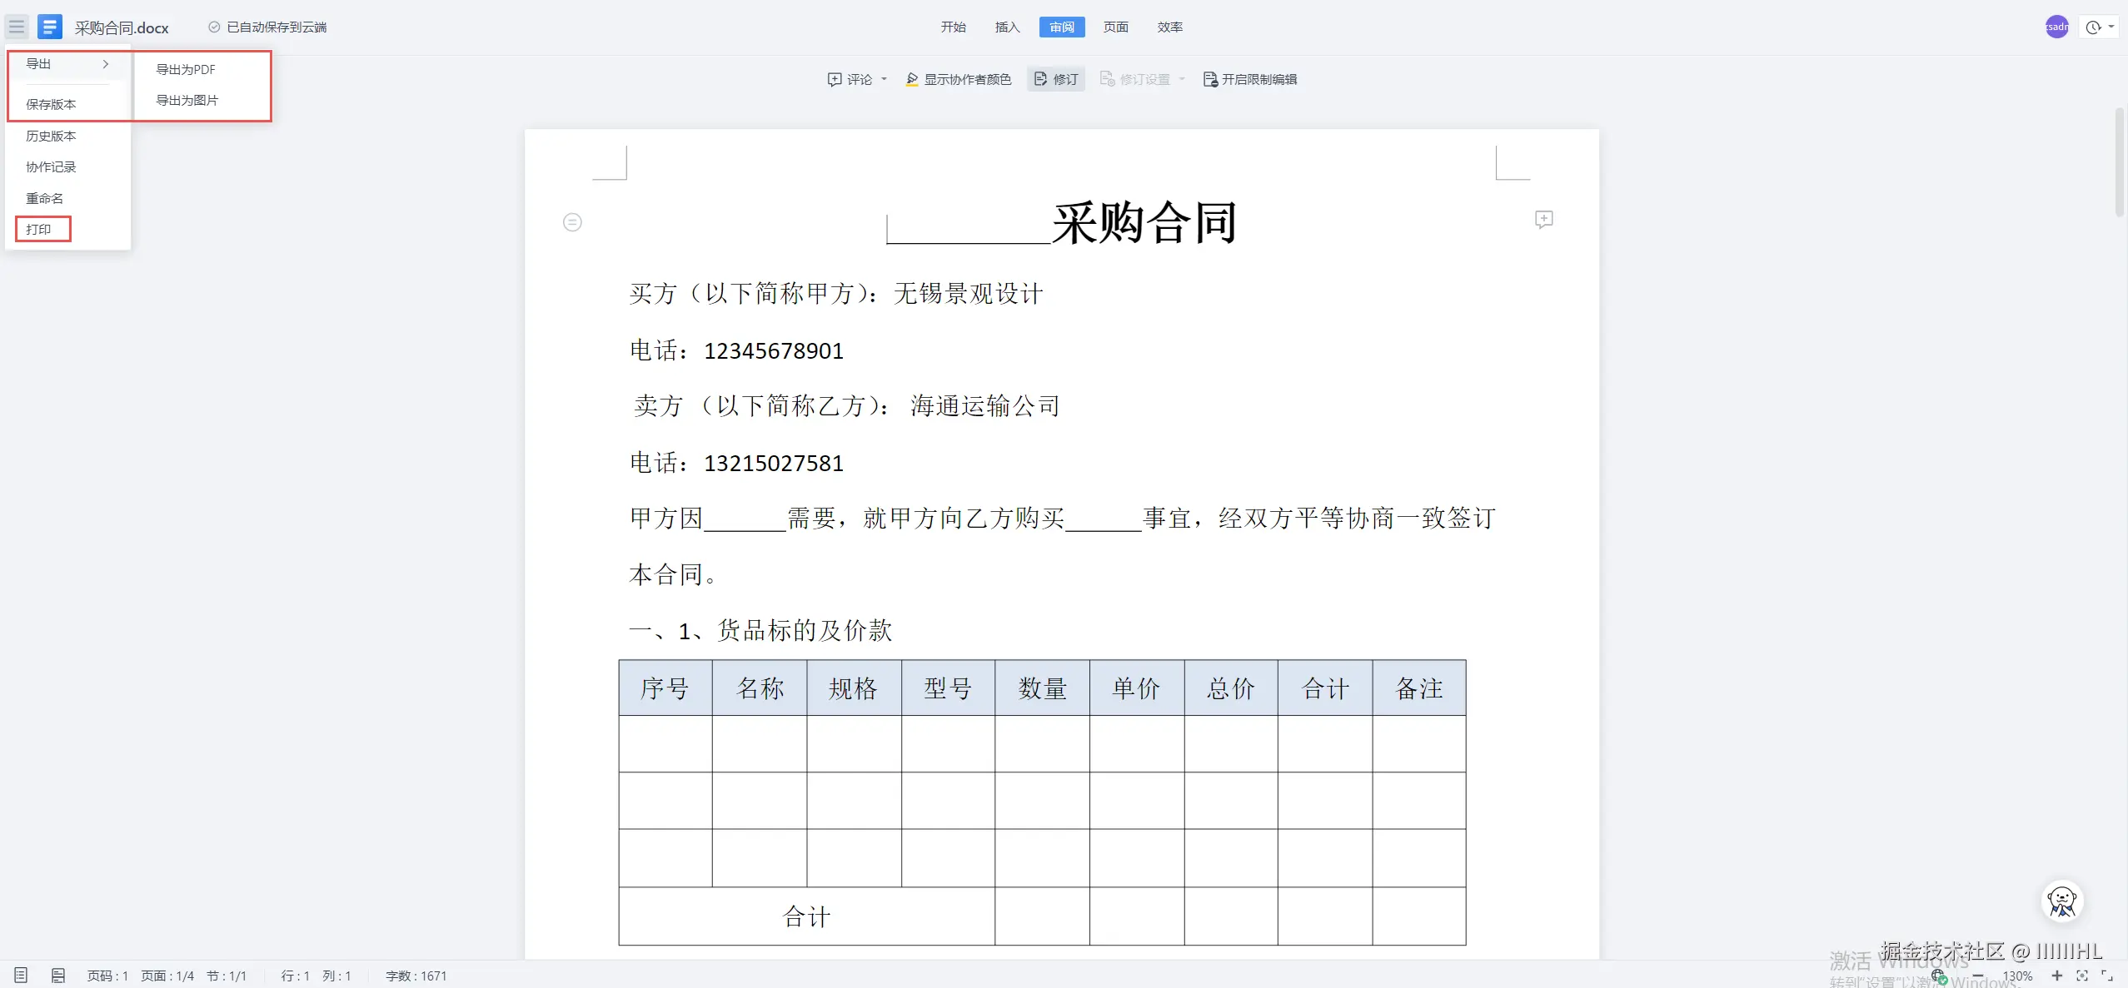Click the paragraph outline circle icon
Image resolution: width=2128 pixels, height=988 pixels.
coord(572,222)
